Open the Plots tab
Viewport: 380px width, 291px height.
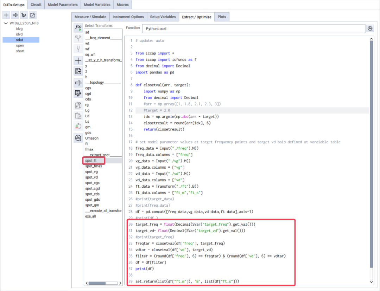[222, 17]
